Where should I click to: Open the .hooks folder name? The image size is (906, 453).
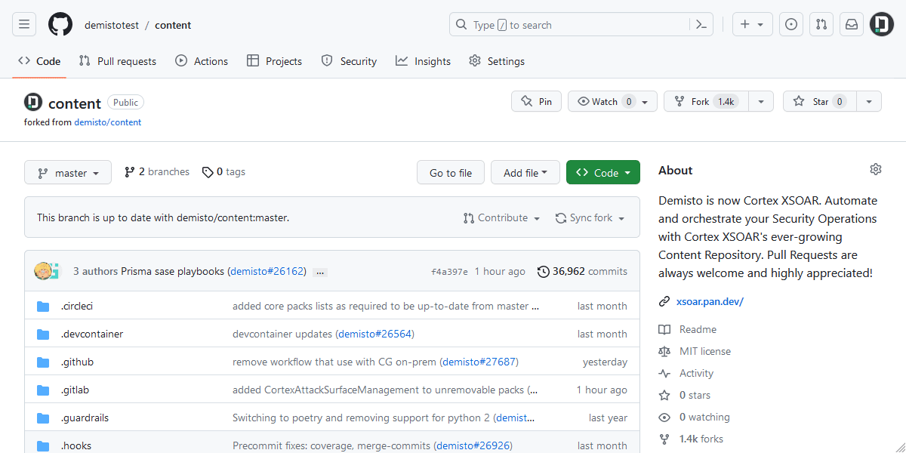[x=75, y=446]
